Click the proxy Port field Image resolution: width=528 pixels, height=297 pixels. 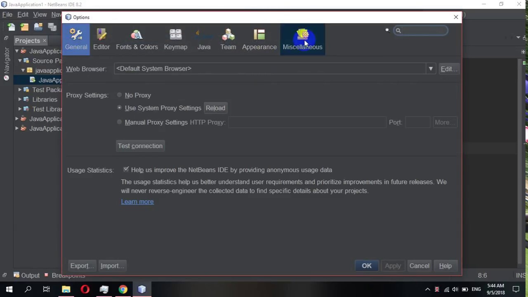point(417,123)
